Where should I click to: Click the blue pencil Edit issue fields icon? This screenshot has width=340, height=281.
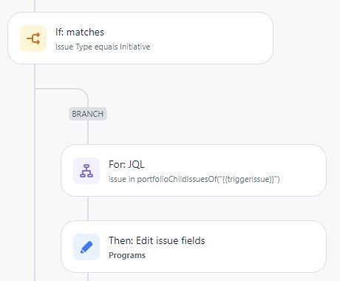[86, 247]
